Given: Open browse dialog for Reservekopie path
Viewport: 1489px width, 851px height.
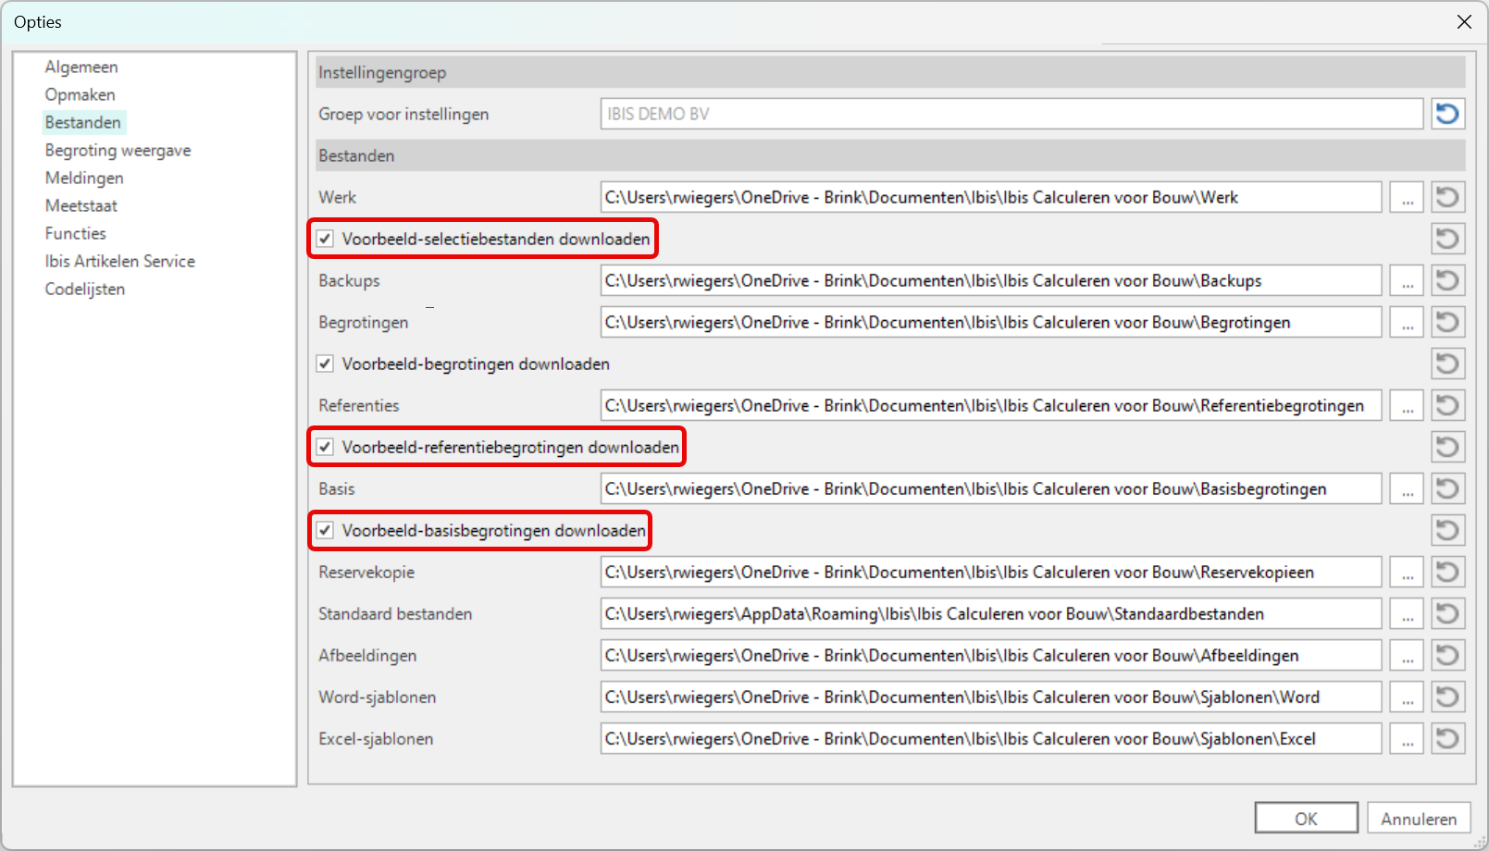Looking at the screenshot, I should 1407,572.
